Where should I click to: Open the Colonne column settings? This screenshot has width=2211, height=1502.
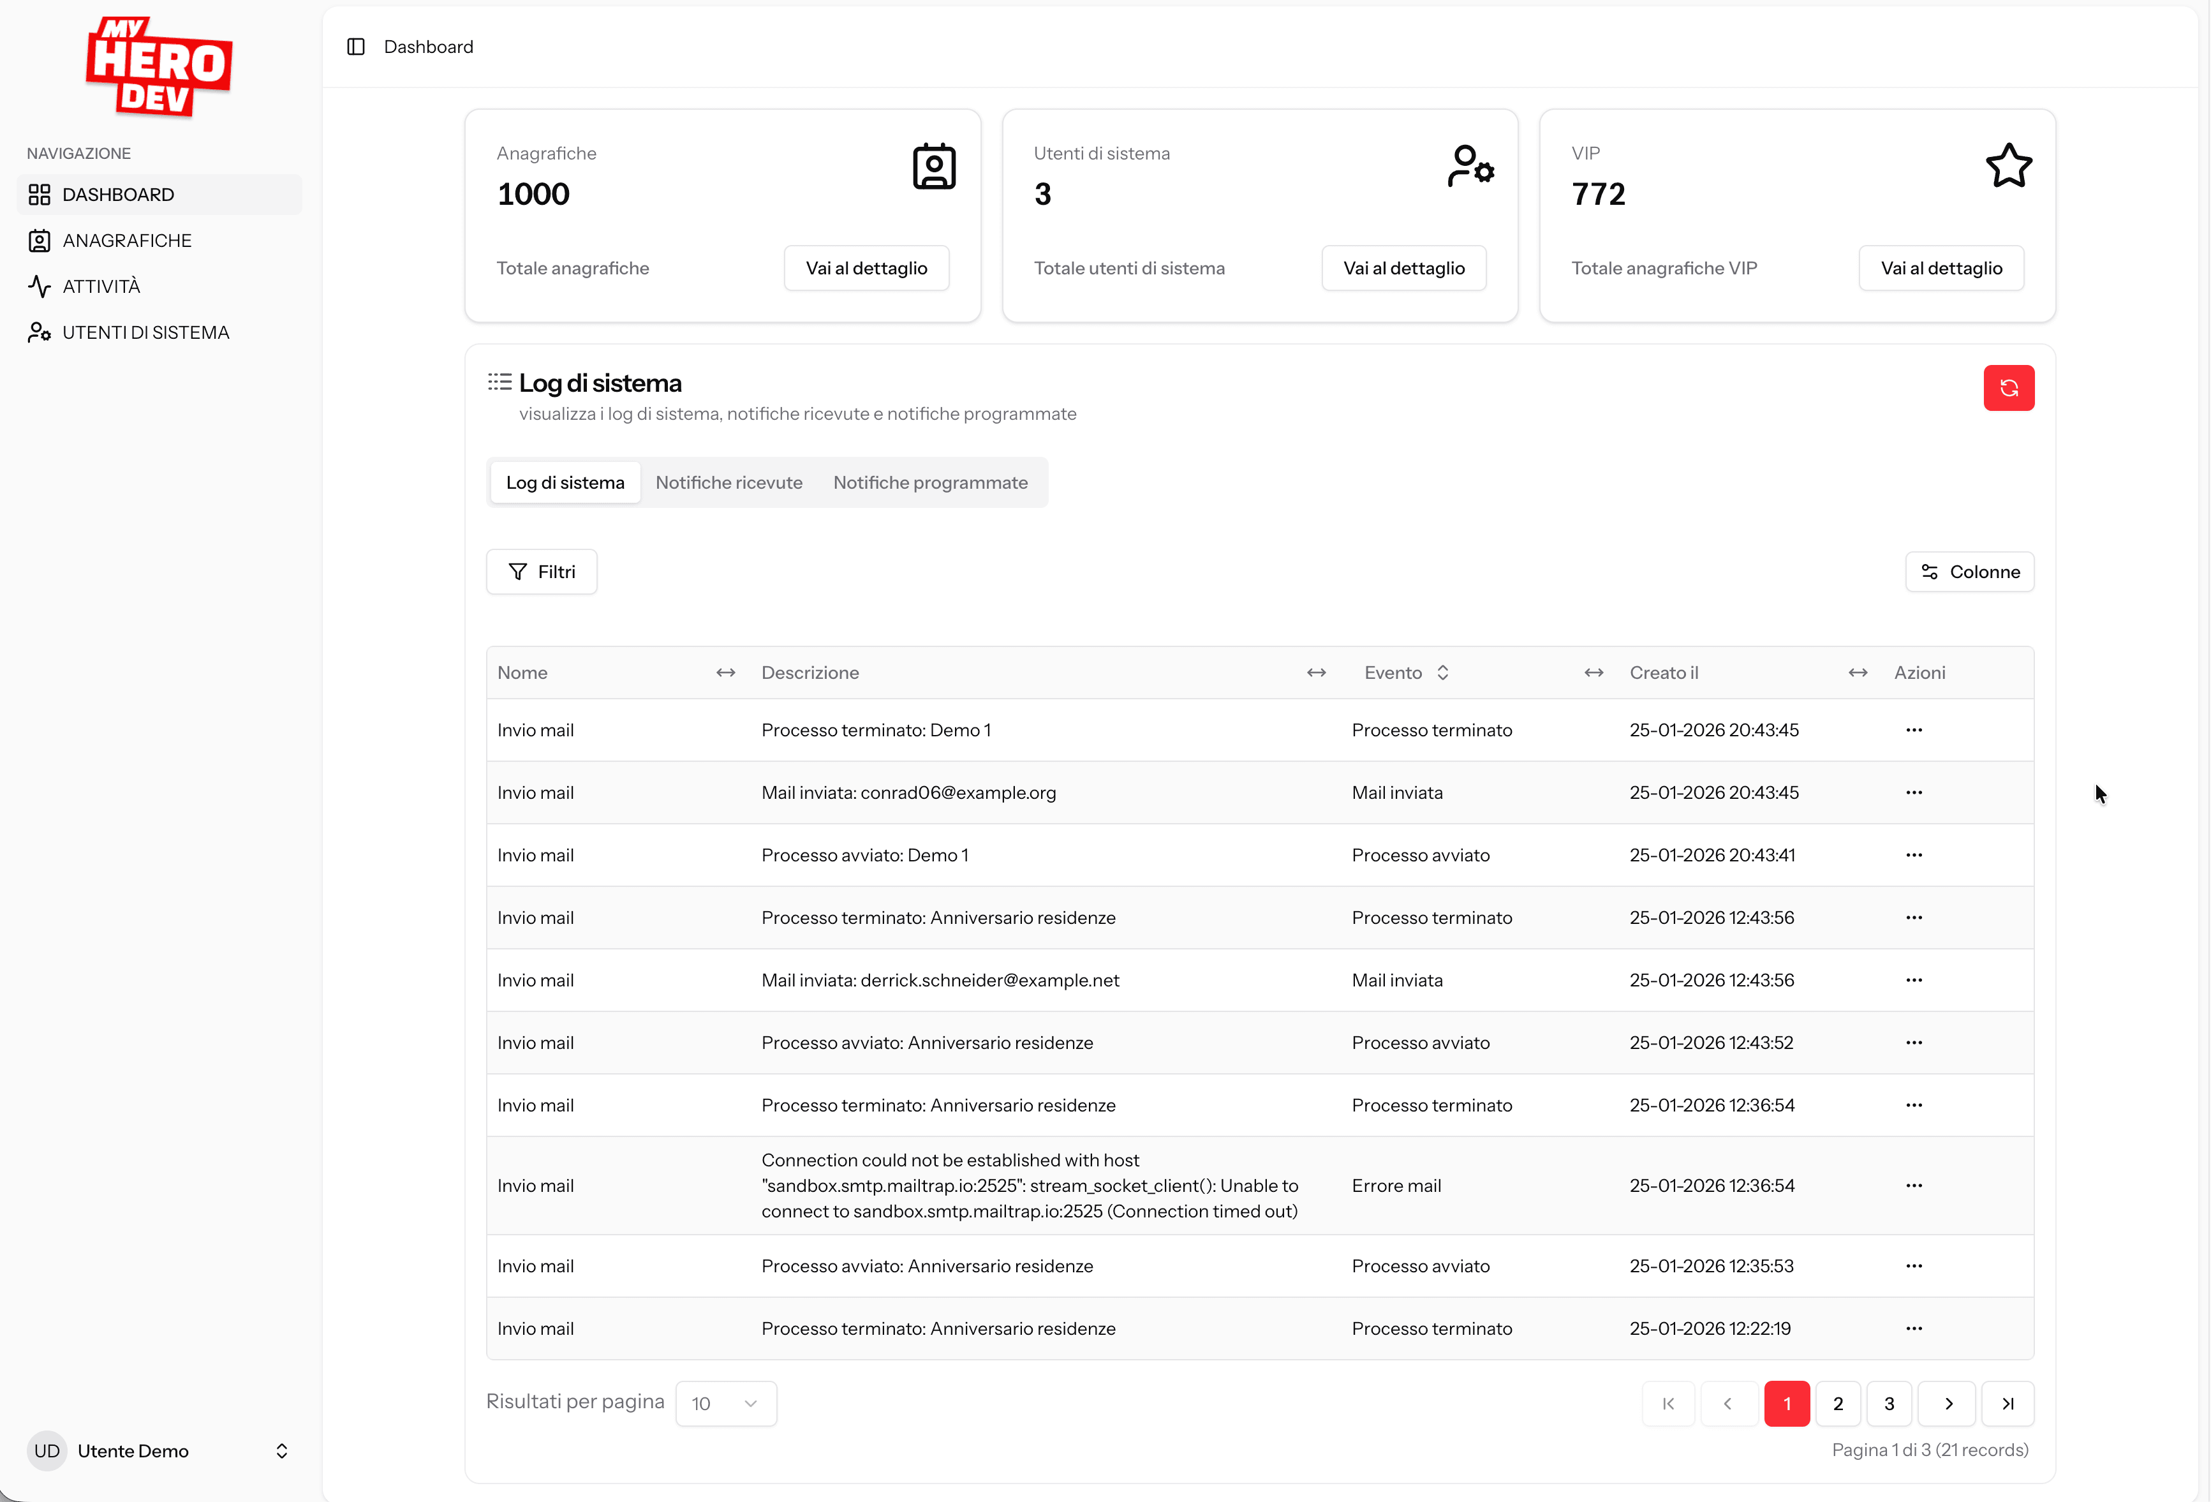(x=1969, y=571)
